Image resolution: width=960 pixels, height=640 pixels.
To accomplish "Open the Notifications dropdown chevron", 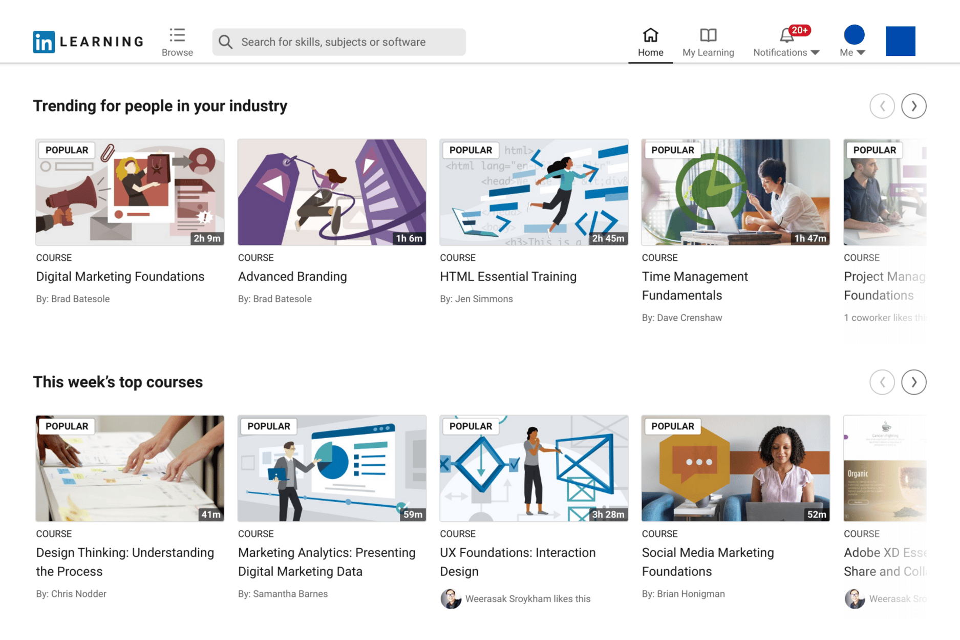I will tap(816, 52).
